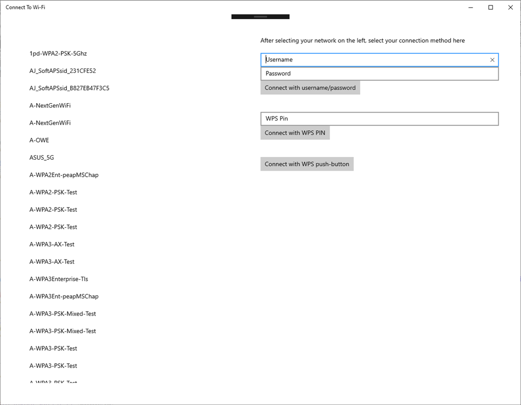
Task: Clear the Username field using the X icon
Action: click(x=492, y=59)
